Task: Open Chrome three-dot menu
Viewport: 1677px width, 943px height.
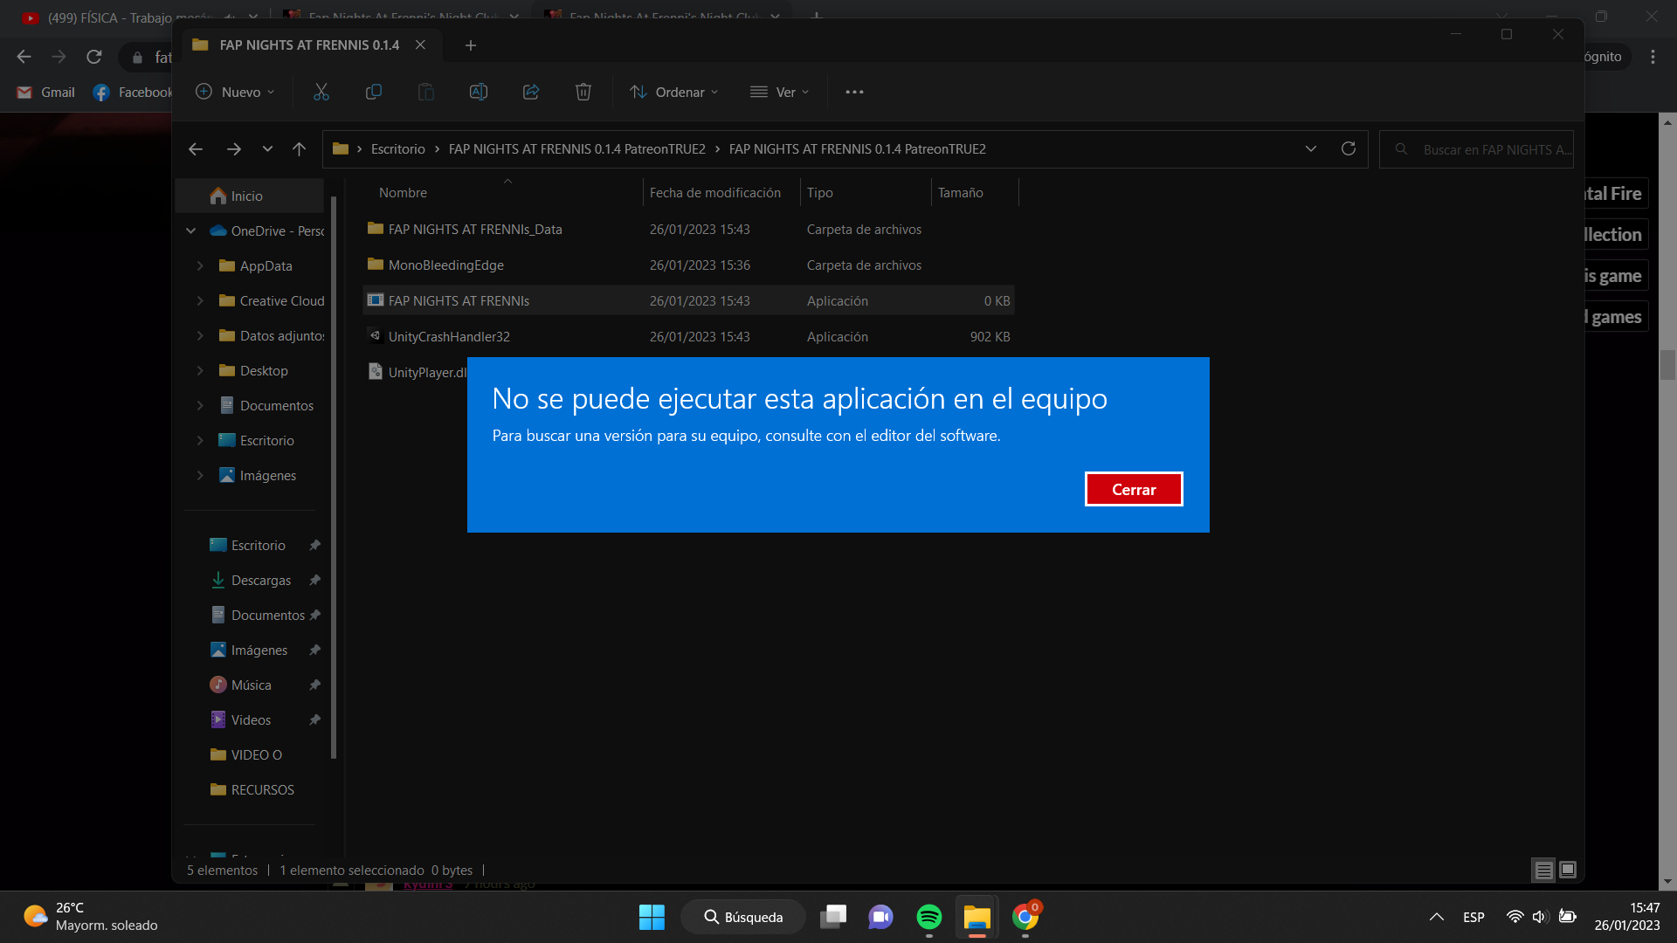Action: tap(1653, 57)
